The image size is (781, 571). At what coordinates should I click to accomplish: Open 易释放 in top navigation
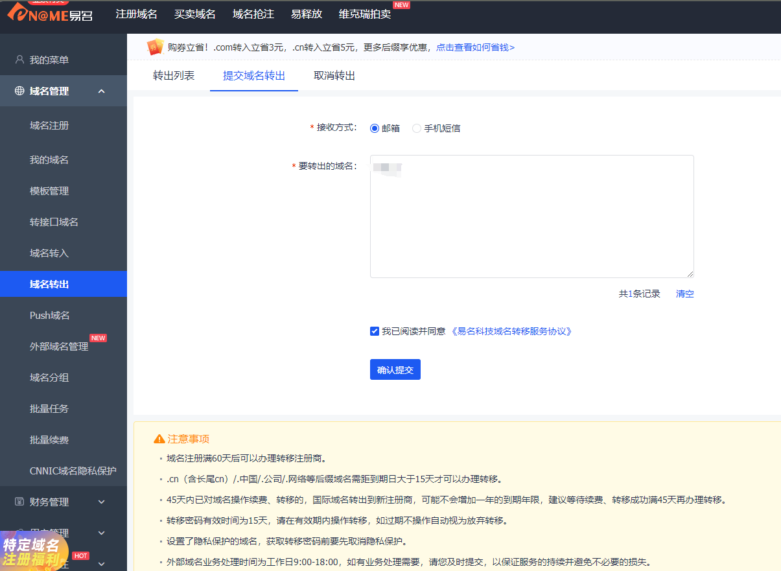click(x=307, y=14)
